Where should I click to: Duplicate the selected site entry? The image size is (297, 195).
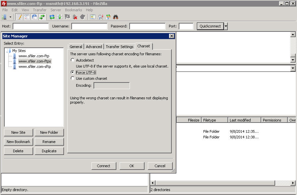click(x=49, y=151)
